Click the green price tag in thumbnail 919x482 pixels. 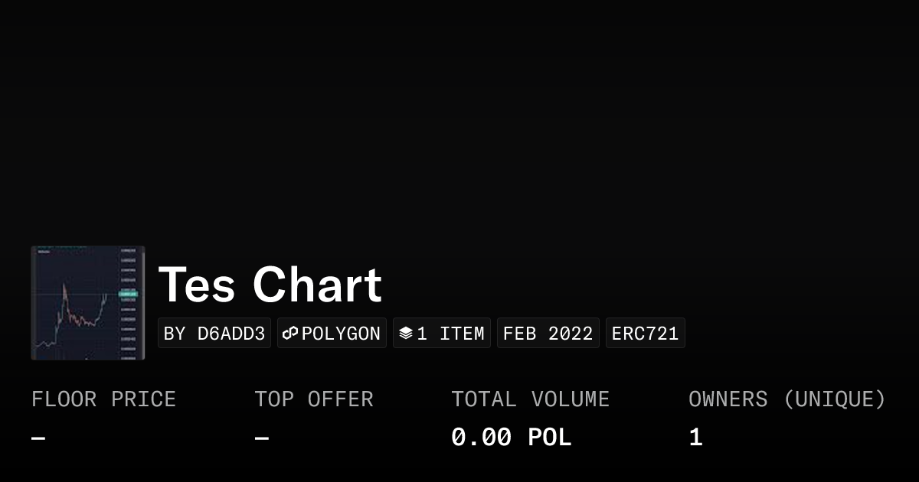[x=128, y=294]
